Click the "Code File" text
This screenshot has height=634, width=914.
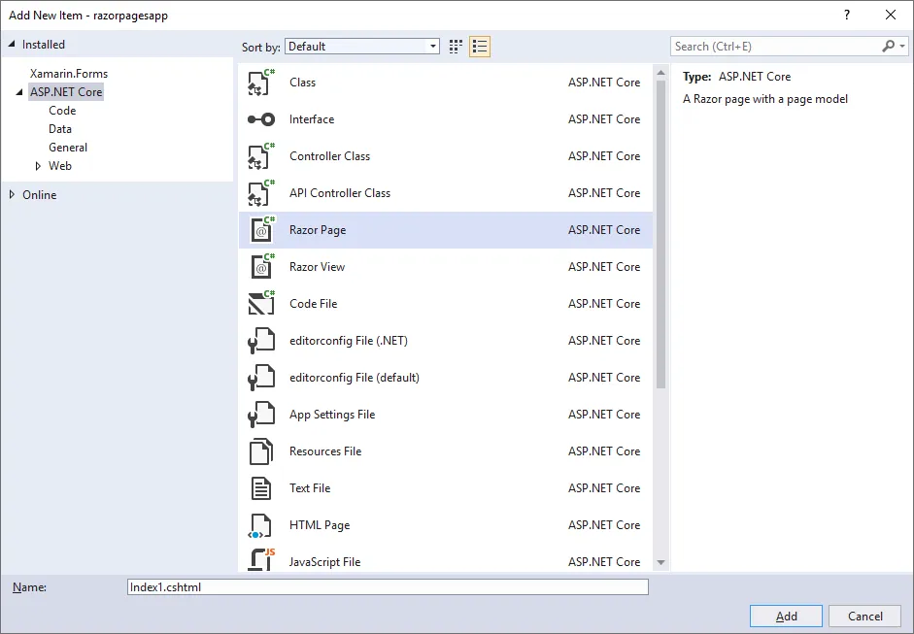pyautogui.click(x=313, y=304)
